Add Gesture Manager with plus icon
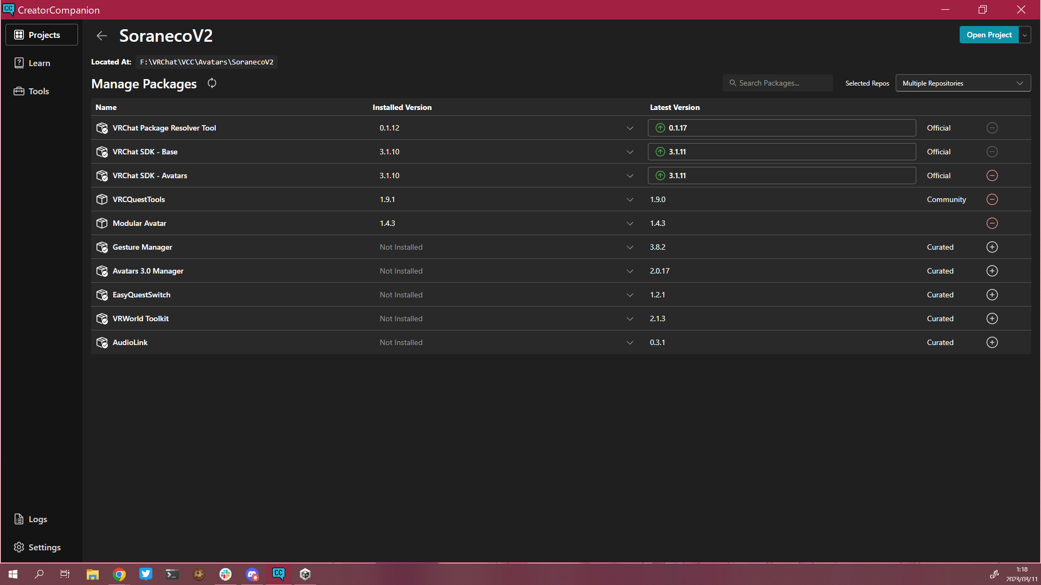The width and height of the screenshot is (1041, 585). (x=992, y=247)
